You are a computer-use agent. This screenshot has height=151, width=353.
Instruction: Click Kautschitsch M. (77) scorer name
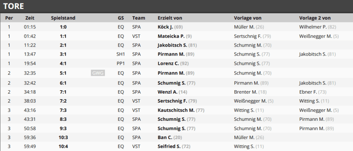click(x=181, y=111)
